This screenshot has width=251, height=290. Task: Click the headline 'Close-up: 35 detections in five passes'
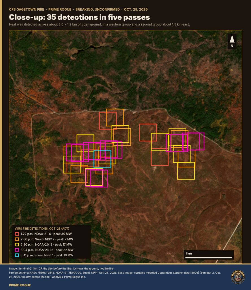79,17
